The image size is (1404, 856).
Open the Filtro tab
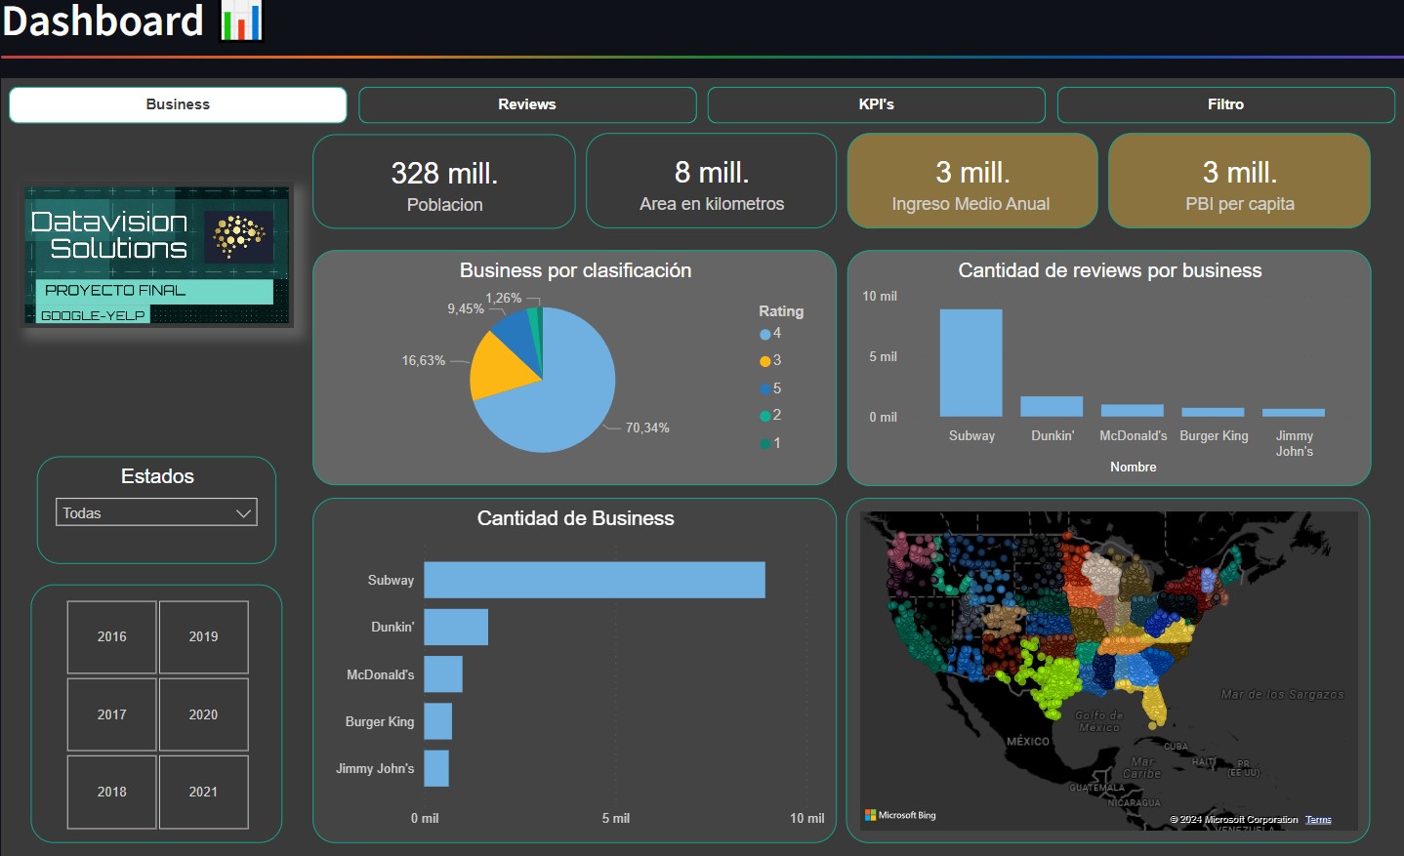(1225, 104)
